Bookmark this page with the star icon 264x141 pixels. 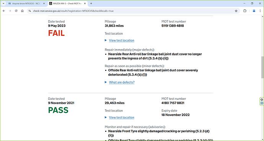[x=236, y=11]
